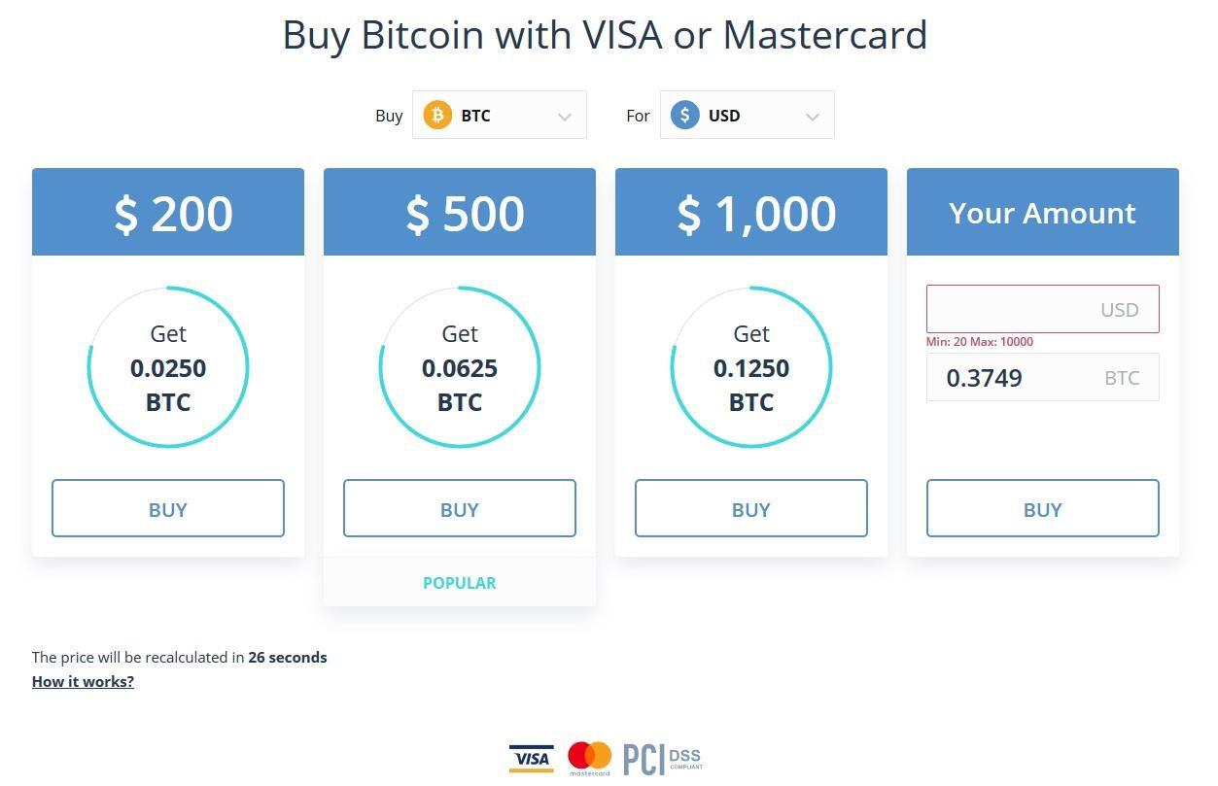Image resolution: width=1218 pixels, height=786 pixels.
Task: Click the Mastercard logo at page bottom
Action: pos(589,759)
